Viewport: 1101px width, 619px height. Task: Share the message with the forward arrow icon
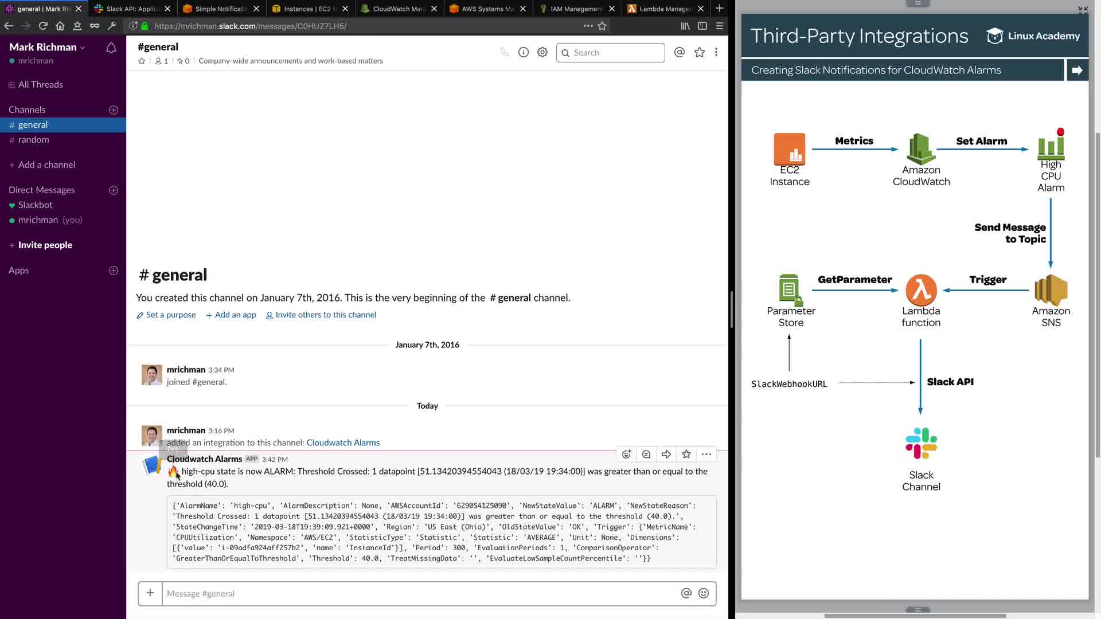tap(666, 454)
